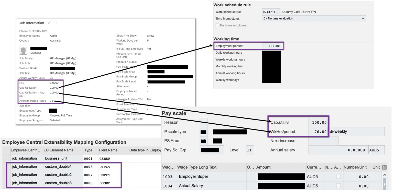The height and width of the screenshot is (190, 393).
Task: Edit the WkHrs/period field showing 76.00
Action: (x=319, y=132)
